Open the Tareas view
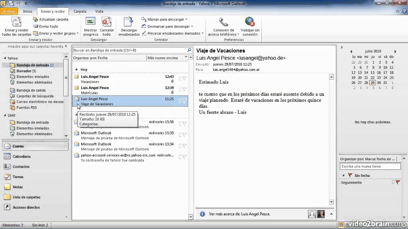Viewport: 408px width, 229px height. pos(35,177)
